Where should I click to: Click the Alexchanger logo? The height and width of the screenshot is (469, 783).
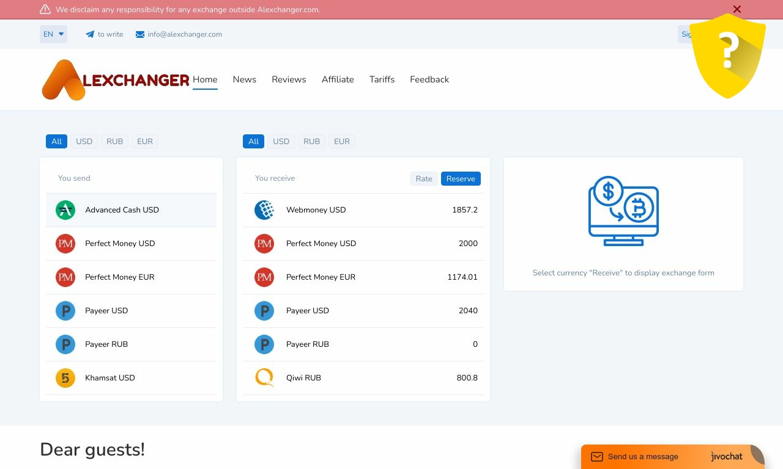[116, 79]
